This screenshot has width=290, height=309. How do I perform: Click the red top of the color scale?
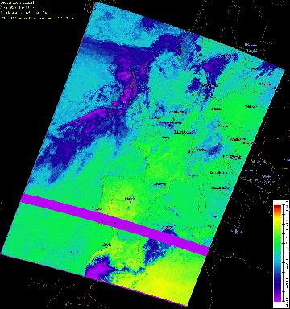(277, 209)
